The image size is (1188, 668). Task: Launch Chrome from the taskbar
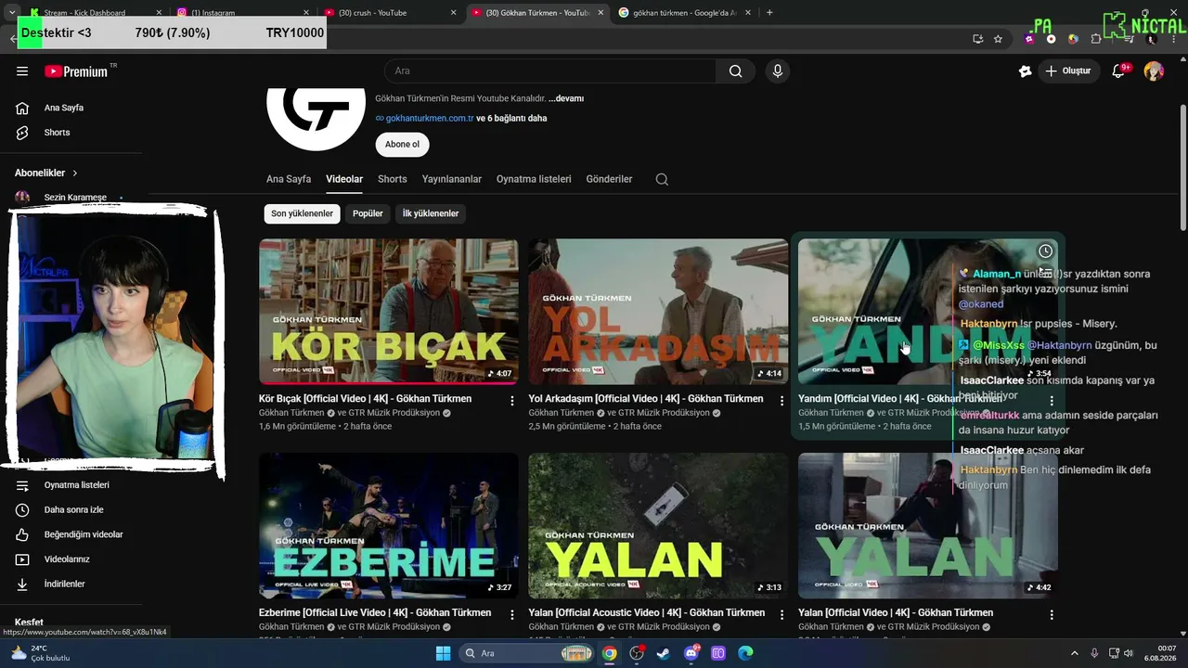609,653
